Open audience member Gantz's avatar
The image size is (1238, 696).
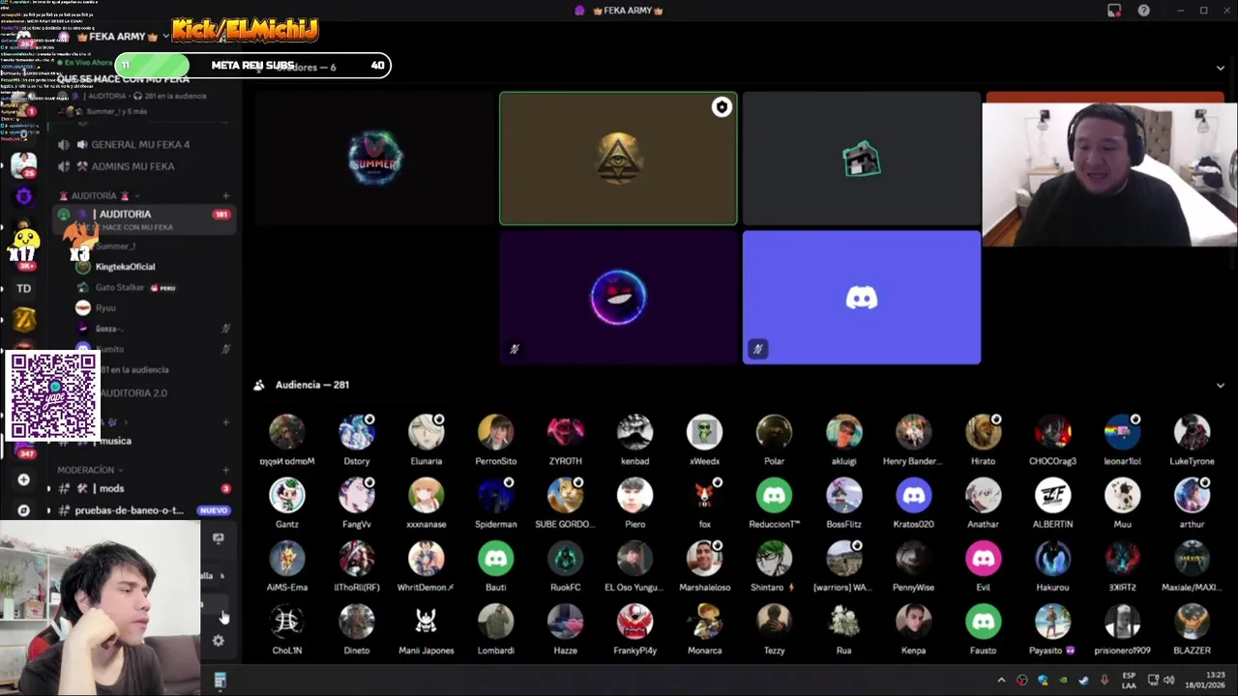(x=286, y=496)
